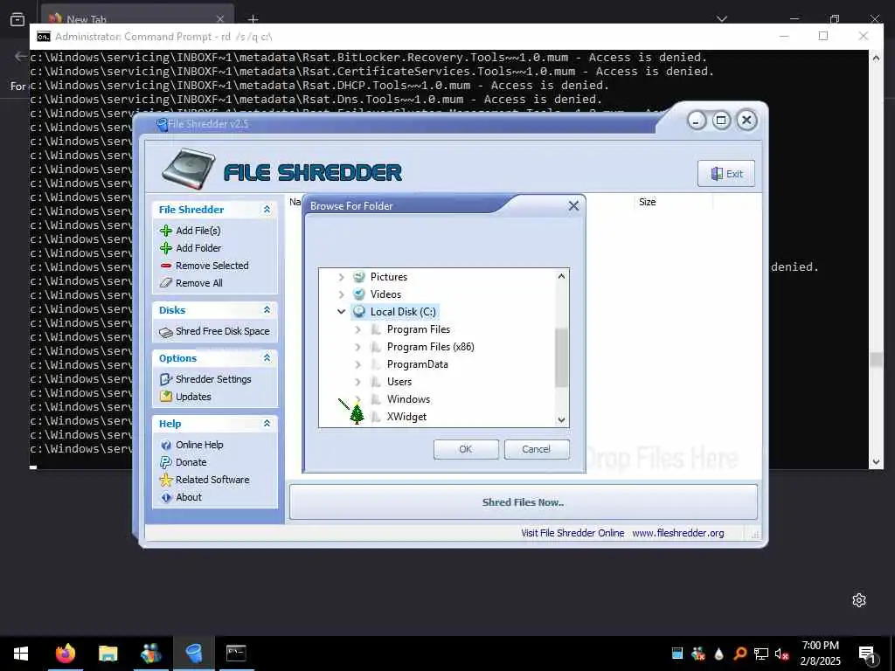Click the Program Files folder icon
Image resolution: width=895 pixels, height=671 pixels.
[376, 329]
